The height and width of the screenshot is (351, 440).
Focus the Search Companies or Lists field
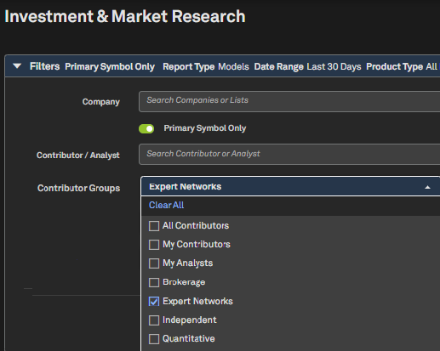[x=289, y=101]
